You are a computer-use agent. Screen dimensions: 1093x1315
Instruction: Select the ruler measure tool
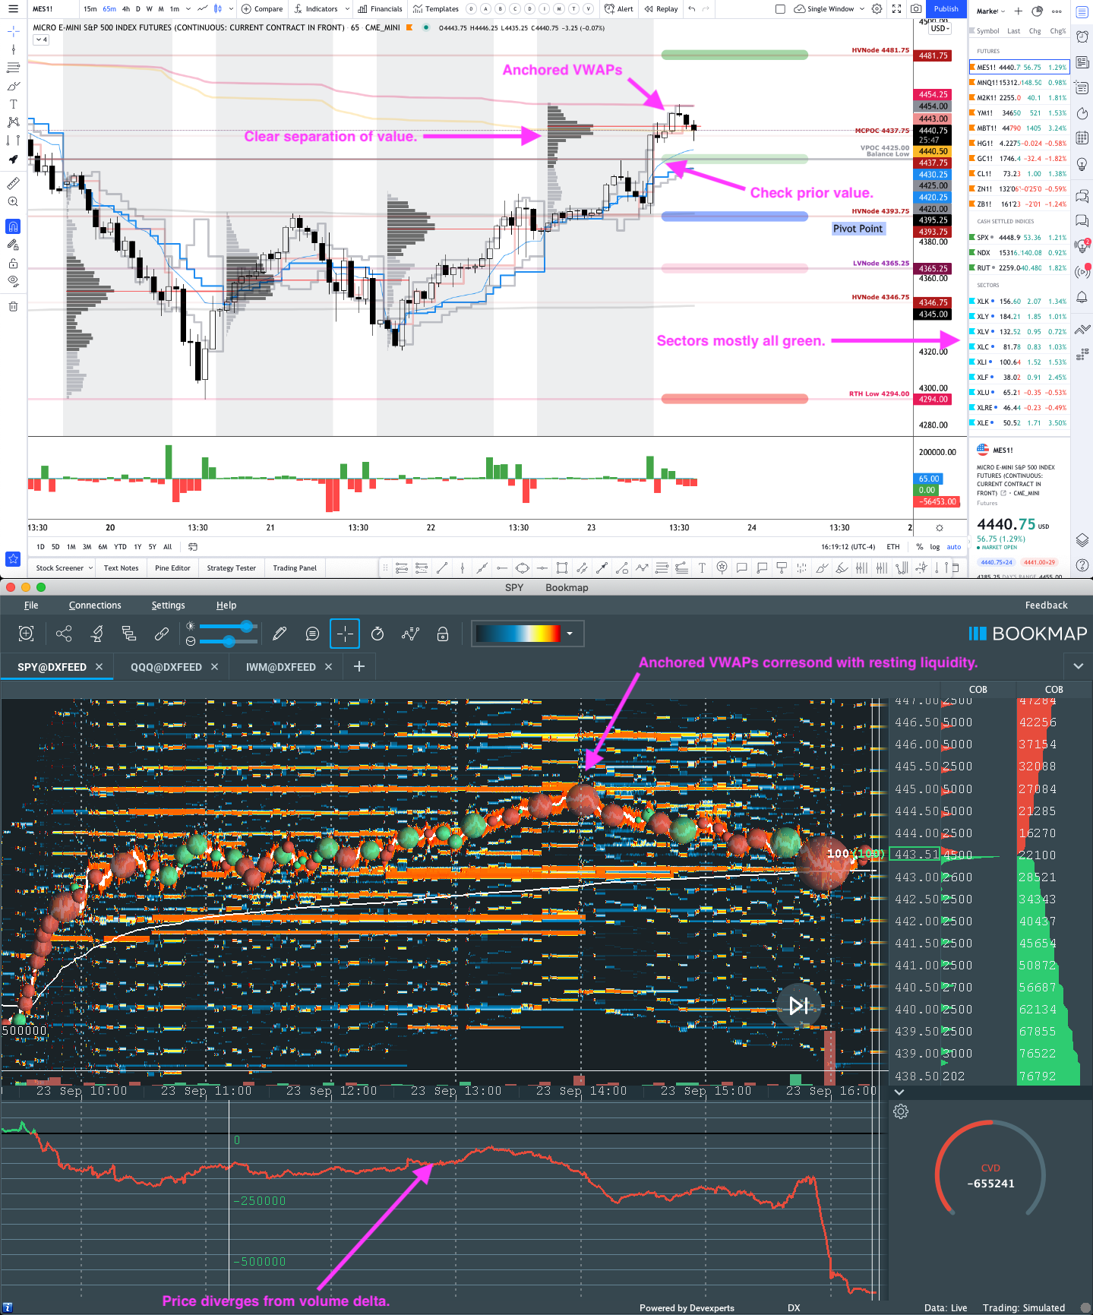coord(13,183)
